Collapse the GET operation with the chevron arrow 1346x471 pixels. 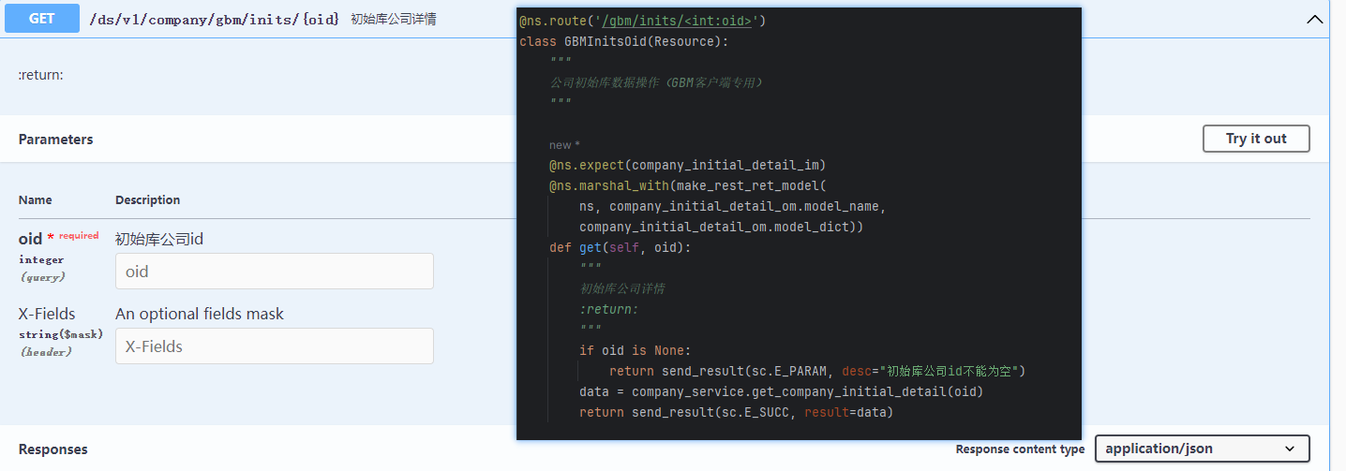[1315, 20]
